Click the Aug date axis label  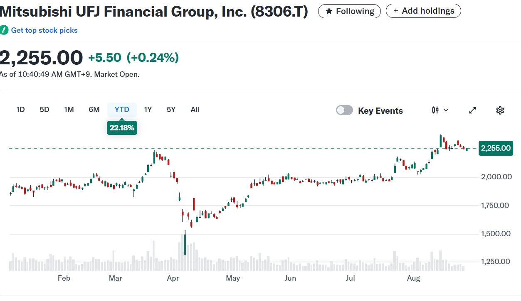(414, 278)
